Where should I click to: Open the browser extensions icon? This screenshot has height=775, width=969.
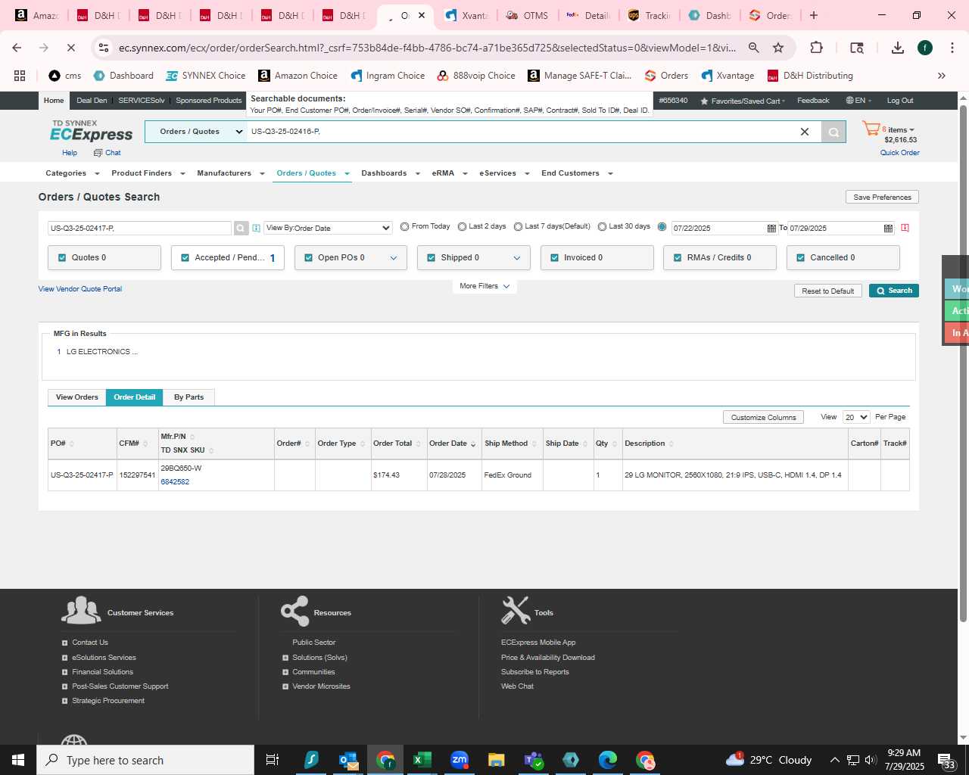click(x=816, y=48)
